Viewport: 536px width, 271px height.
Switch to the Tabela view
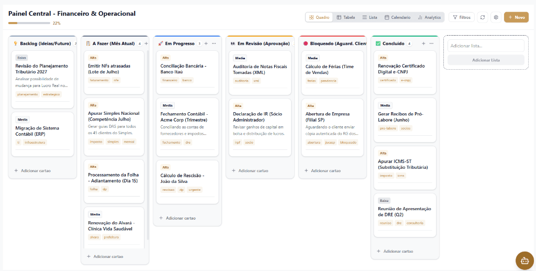click(346, 17)
